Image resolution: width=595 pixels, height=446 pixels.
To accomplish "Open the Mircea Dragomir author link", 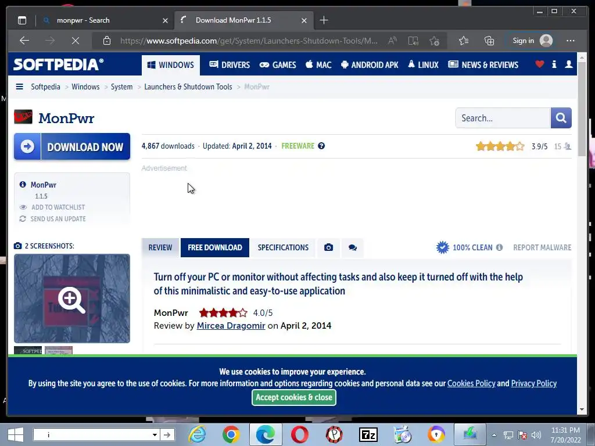I will pyautogui.click(x=231, y=326).
